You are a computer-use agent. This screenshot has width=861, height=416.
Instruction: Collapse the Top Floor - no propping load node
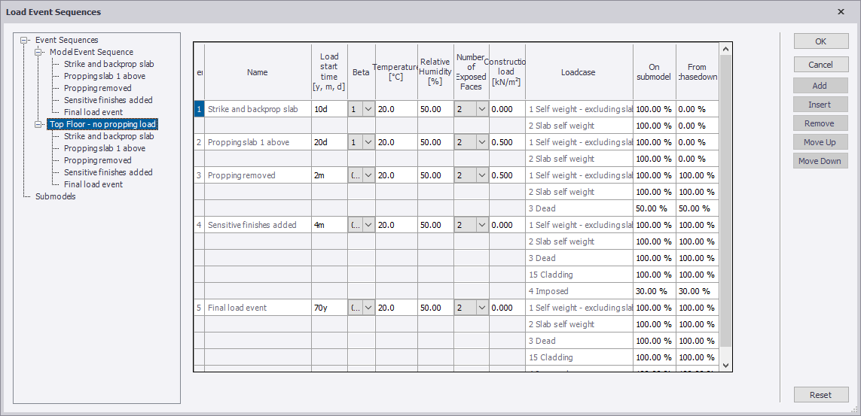[x=39, y=124]
